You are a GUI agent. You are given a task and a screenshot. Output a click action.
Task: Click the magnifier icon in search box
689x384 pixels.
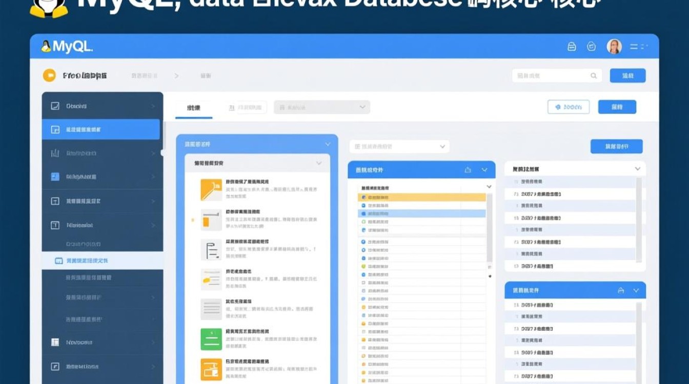[x=594, y=76]
